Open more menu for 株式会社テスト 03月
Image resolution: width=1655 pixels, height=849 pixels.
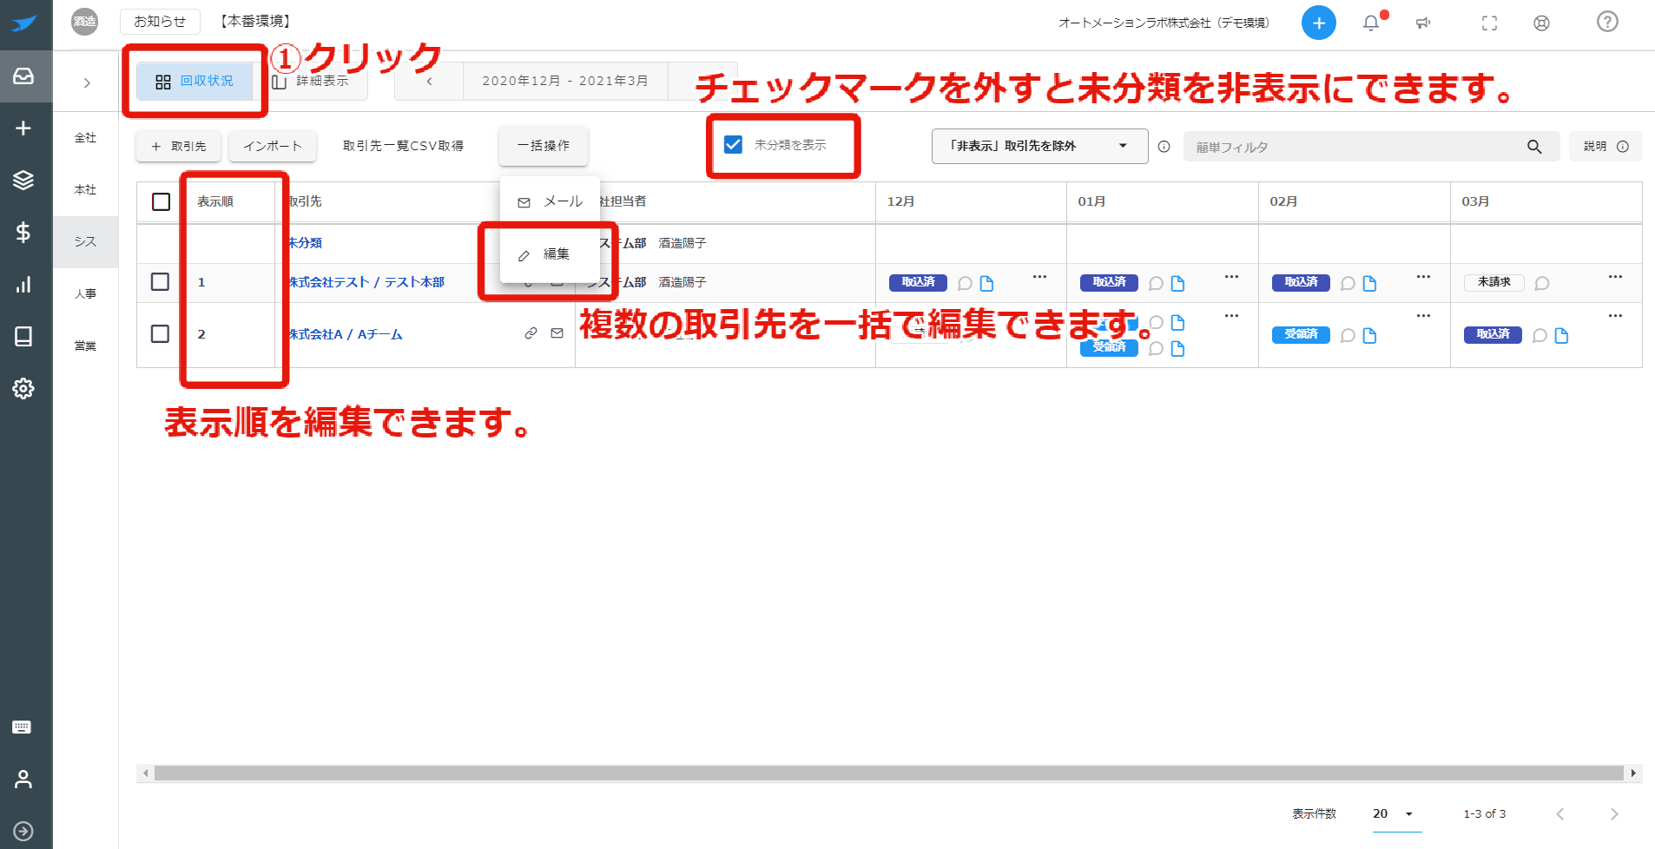(1615, 277)
